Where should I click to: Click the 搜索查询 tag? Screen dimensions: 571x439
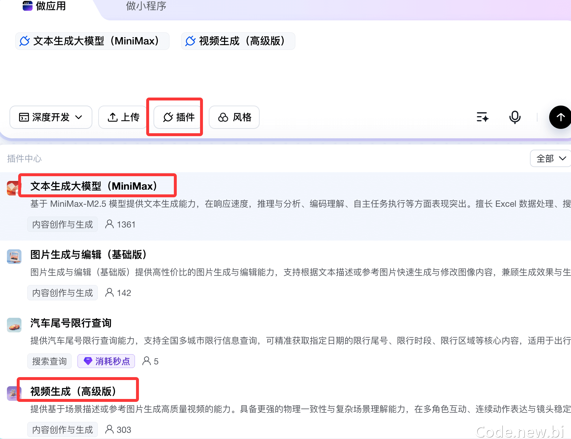point(49,361)
